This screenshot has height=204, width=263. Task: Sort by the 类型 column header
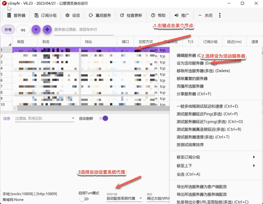[25, 42]
